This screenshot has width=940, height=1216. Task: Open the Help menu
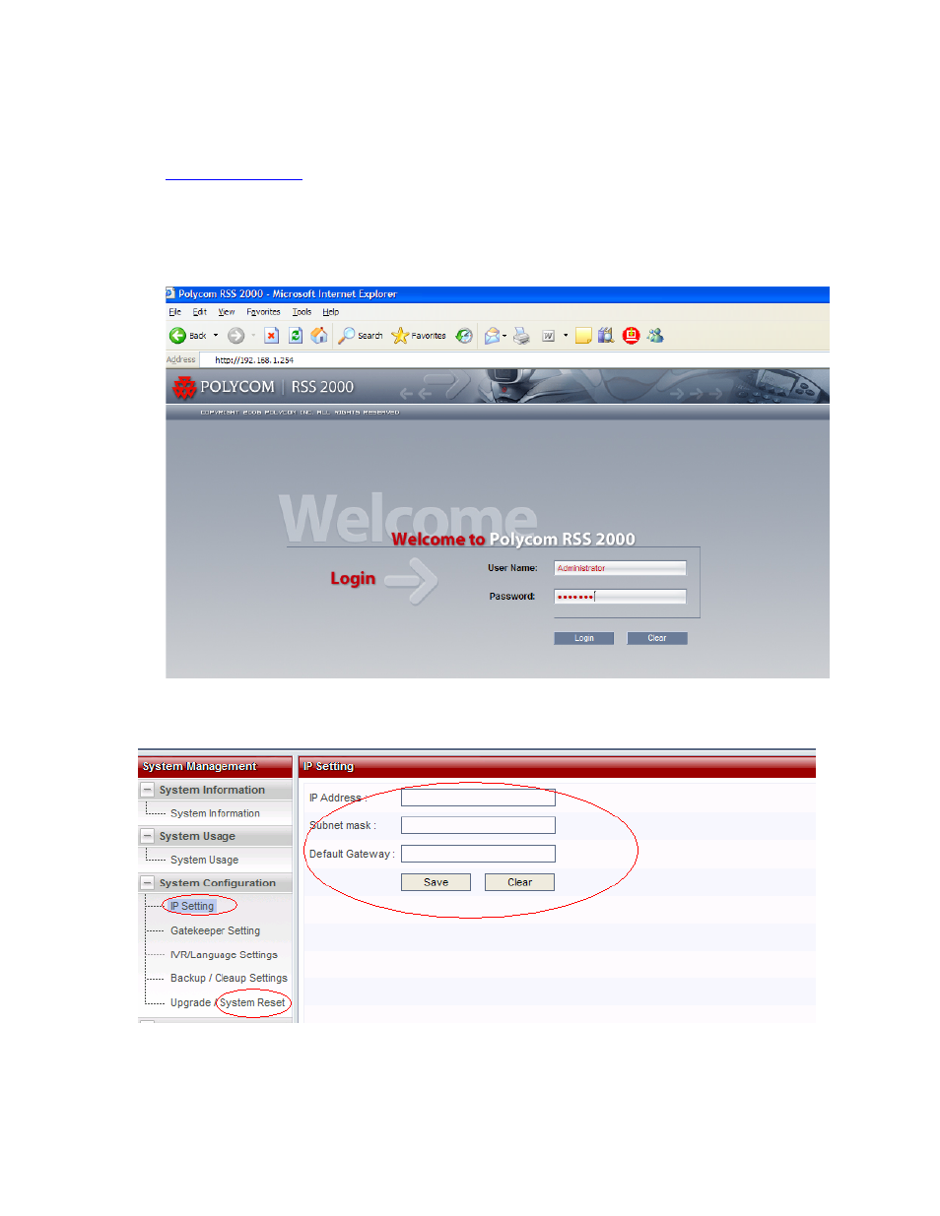(x=331, y=312)
